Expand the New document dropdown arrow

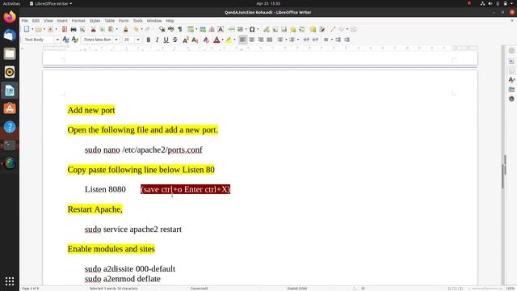tap(32, 29)
